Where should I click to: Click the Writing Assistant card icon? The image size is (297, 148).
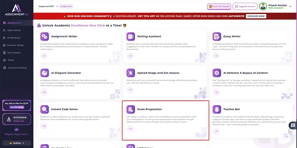(x=131, y=37)
